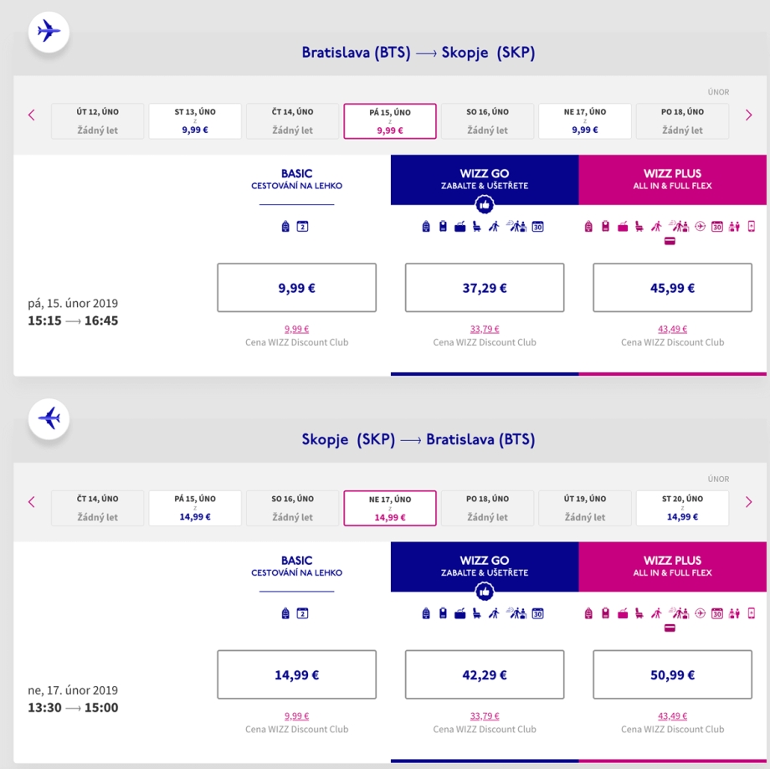This screenshot has height=769, width=770.
Task: Click the carry-on bag icon under return BASIC fare
Action: [287, 613]
